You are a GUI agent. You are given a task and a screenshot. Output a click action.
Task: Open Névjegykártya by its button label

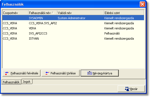[102, 73]
